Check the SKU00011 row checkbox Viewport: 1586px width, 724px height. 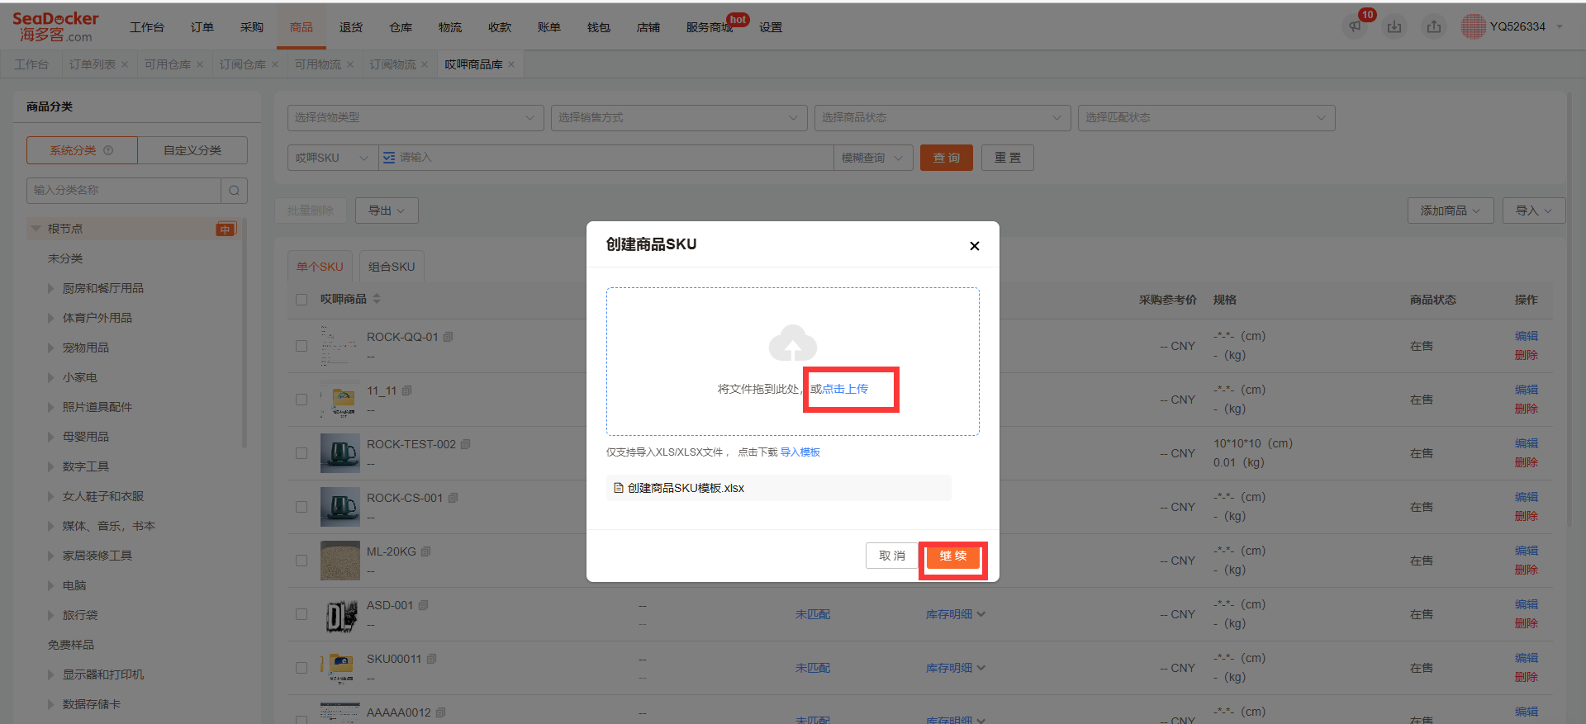point(302,668)
